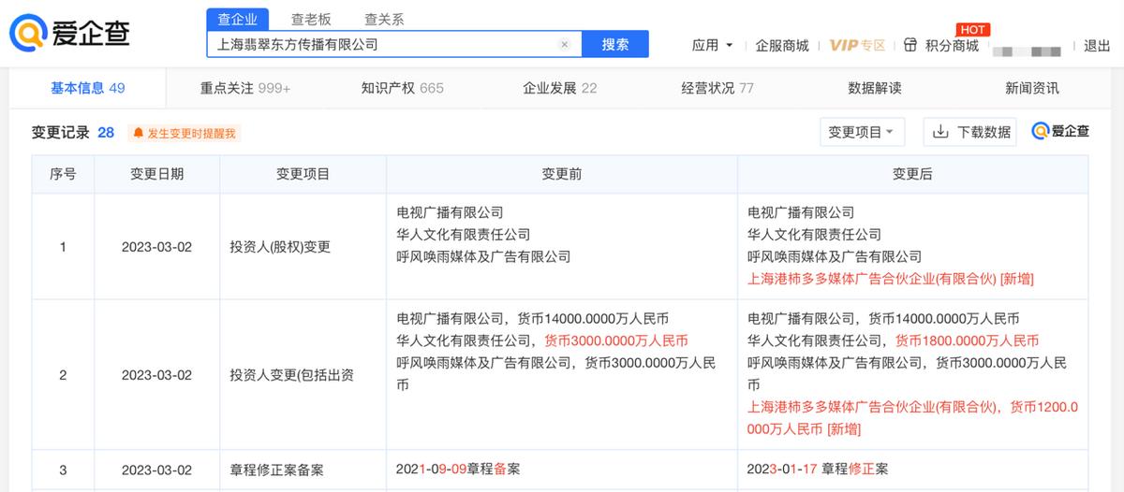
Task: Click the date cell in row 1
Action: [x=156, y=247]
